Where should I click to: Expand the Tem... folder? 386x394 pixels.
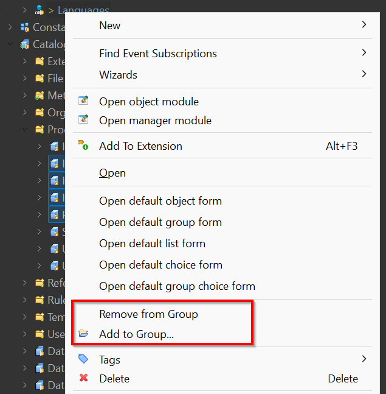click(x=24, y=317)
